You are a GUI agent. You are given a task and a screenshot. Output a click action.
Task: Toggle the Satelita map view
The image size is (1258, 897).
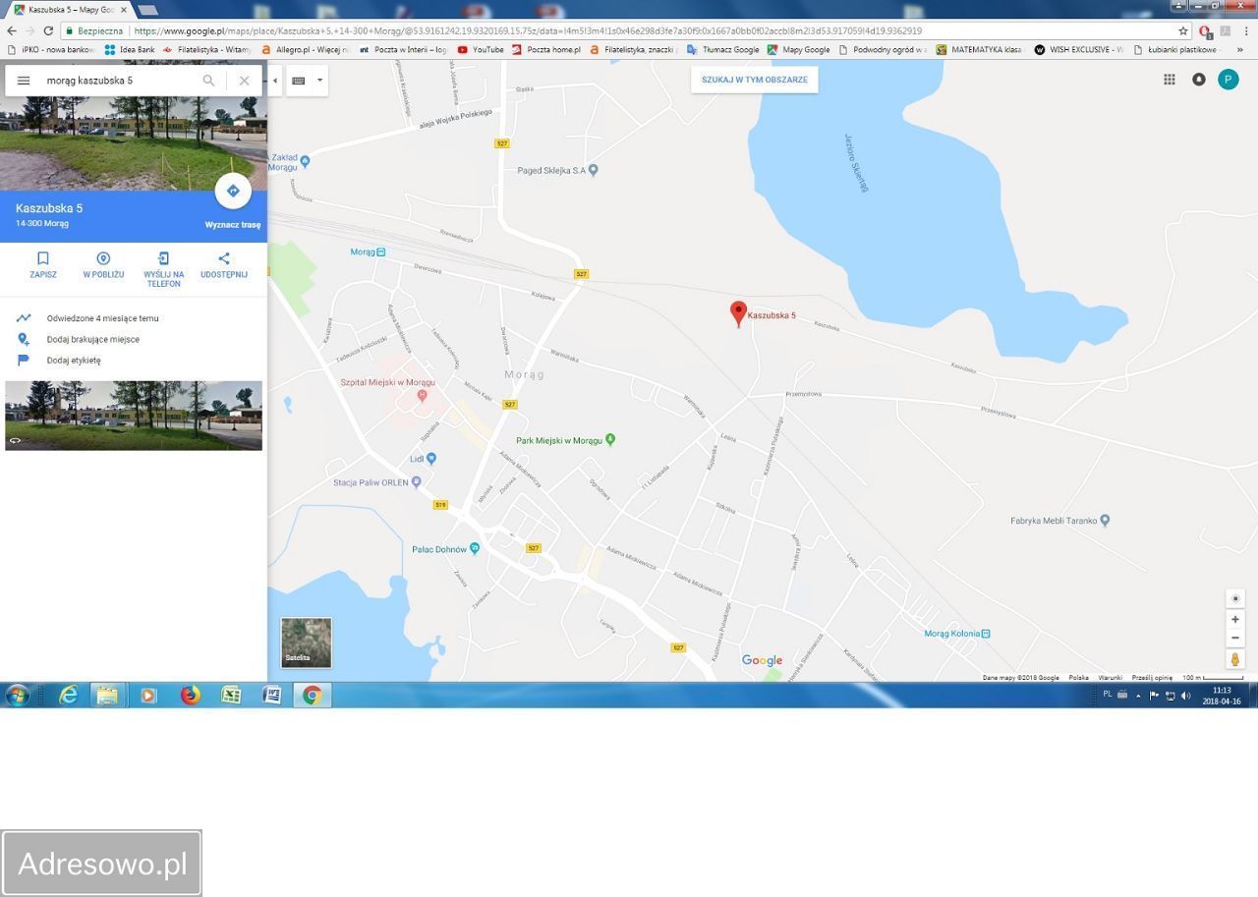pos(306,642)
